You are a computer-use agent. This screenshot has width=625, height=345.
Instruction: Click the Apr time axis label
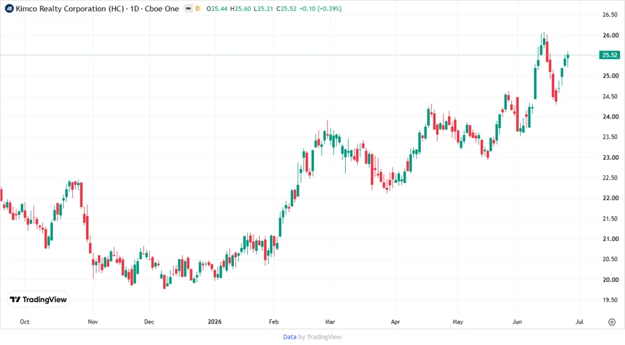point(395,322)
